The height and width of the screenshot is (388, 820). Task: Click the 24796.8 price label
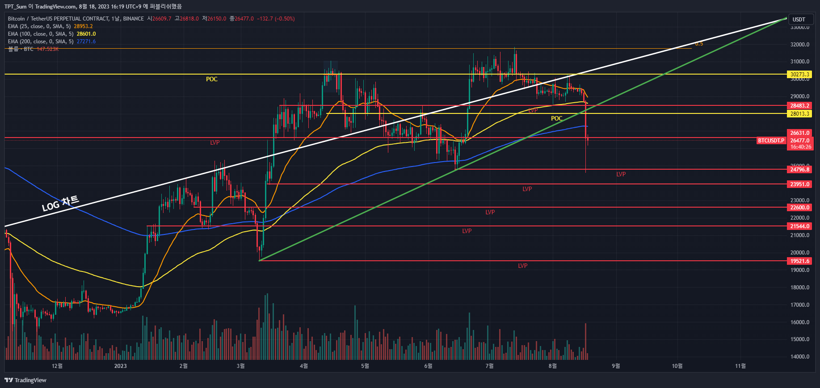tap(800, 170)
